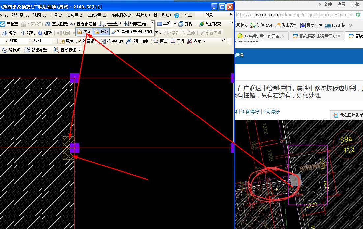Close the 答疑解惑_服务新干线 browser tab
Screen dimensions: 363x229
[x=339, y=36]
